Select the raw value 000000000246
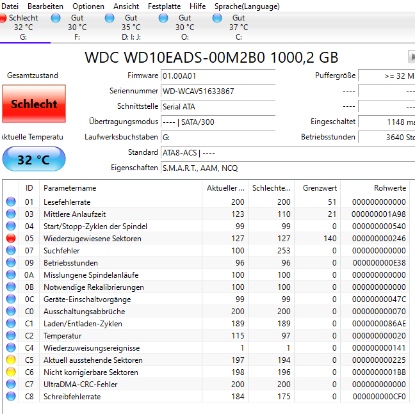 [378, 239]
